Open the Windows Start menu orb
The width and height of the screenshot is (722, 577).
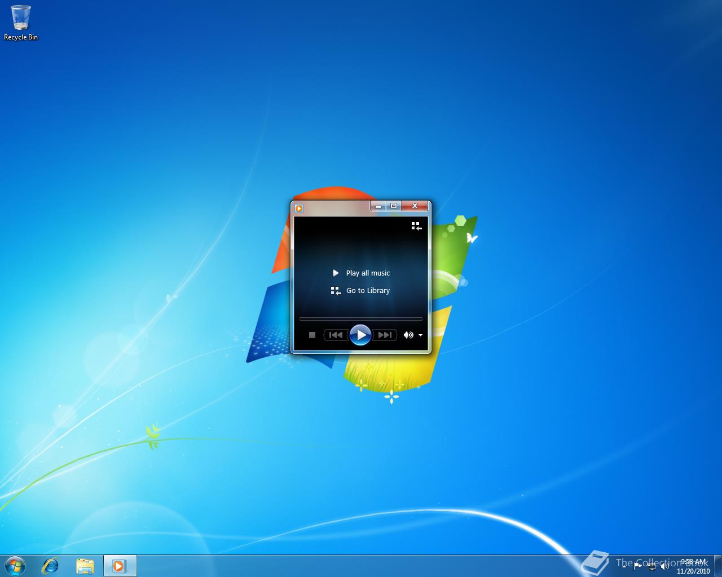point(15,565)
